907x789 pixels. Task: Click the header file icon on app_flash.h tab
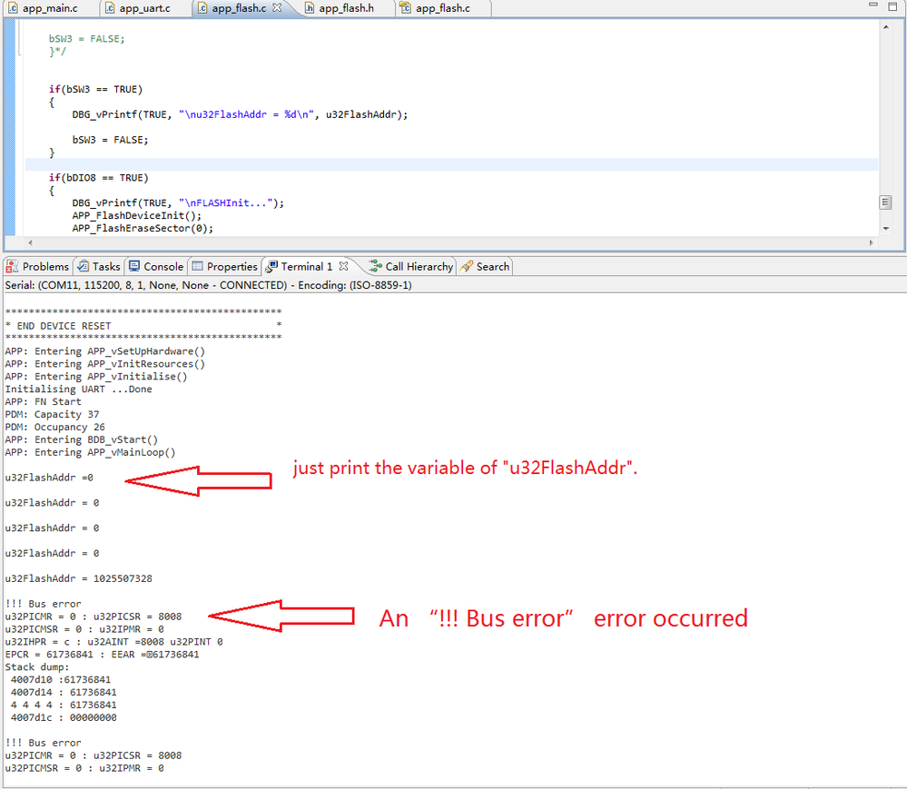click(x=310, y=8)
